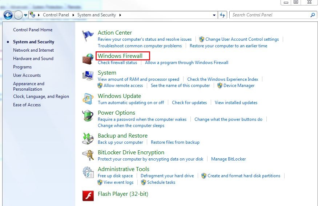This screenshot has width=318, height=206.
Task: Open Hardware and Sound category
Action: [33, 59]
